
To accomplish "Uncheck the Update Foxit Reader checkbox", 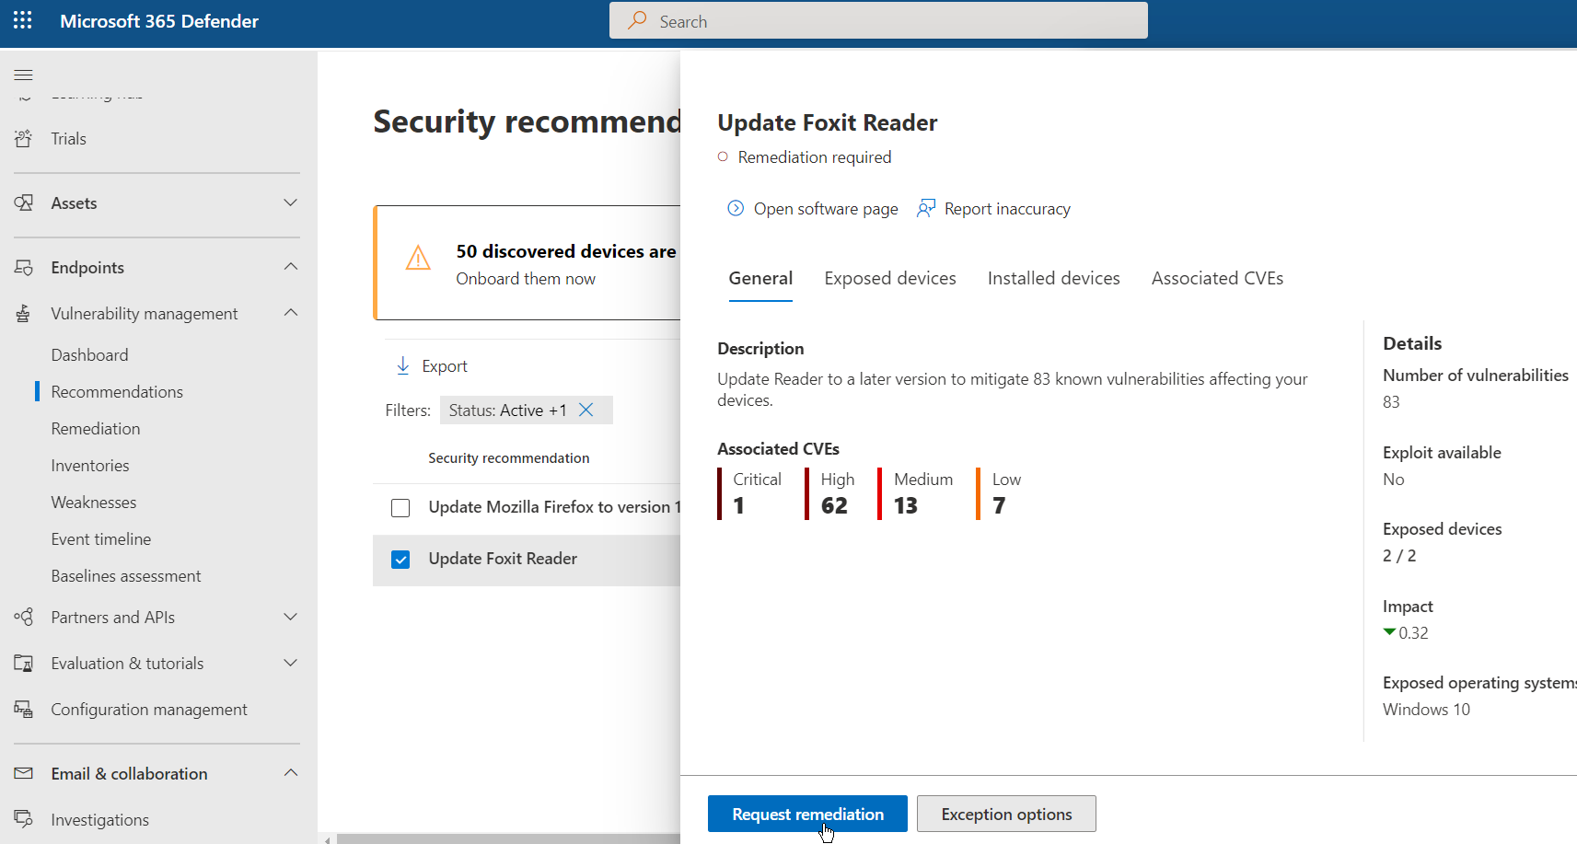I will [400, 560].
